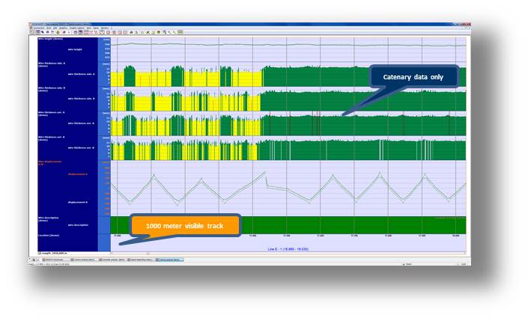Click the first icon in the toolbar

tap(32, 32)
